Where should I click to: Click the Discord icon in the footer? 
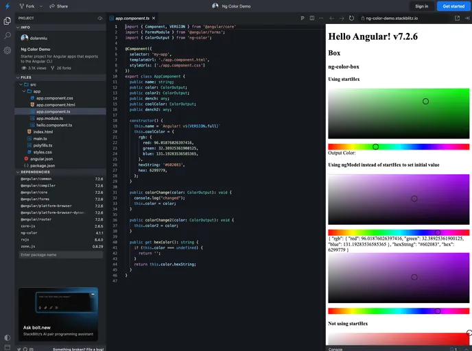pos(32,349)
